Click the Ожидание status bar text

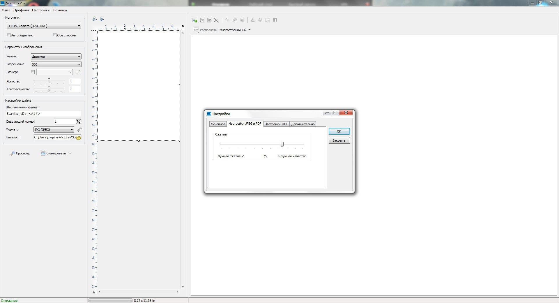coord(9,300)
